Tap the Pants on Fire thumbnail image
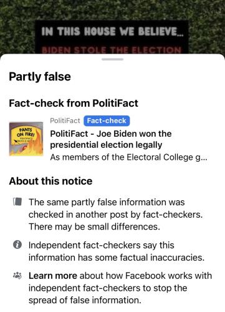The image size is (225, 312). pyautogui.click(x=26, y=139)
